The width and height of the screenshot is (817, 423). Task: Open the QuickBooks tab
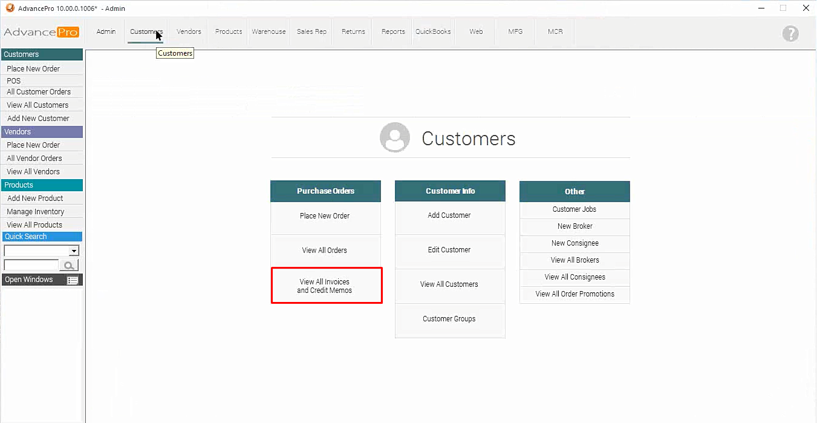click(x=433, y=31)
